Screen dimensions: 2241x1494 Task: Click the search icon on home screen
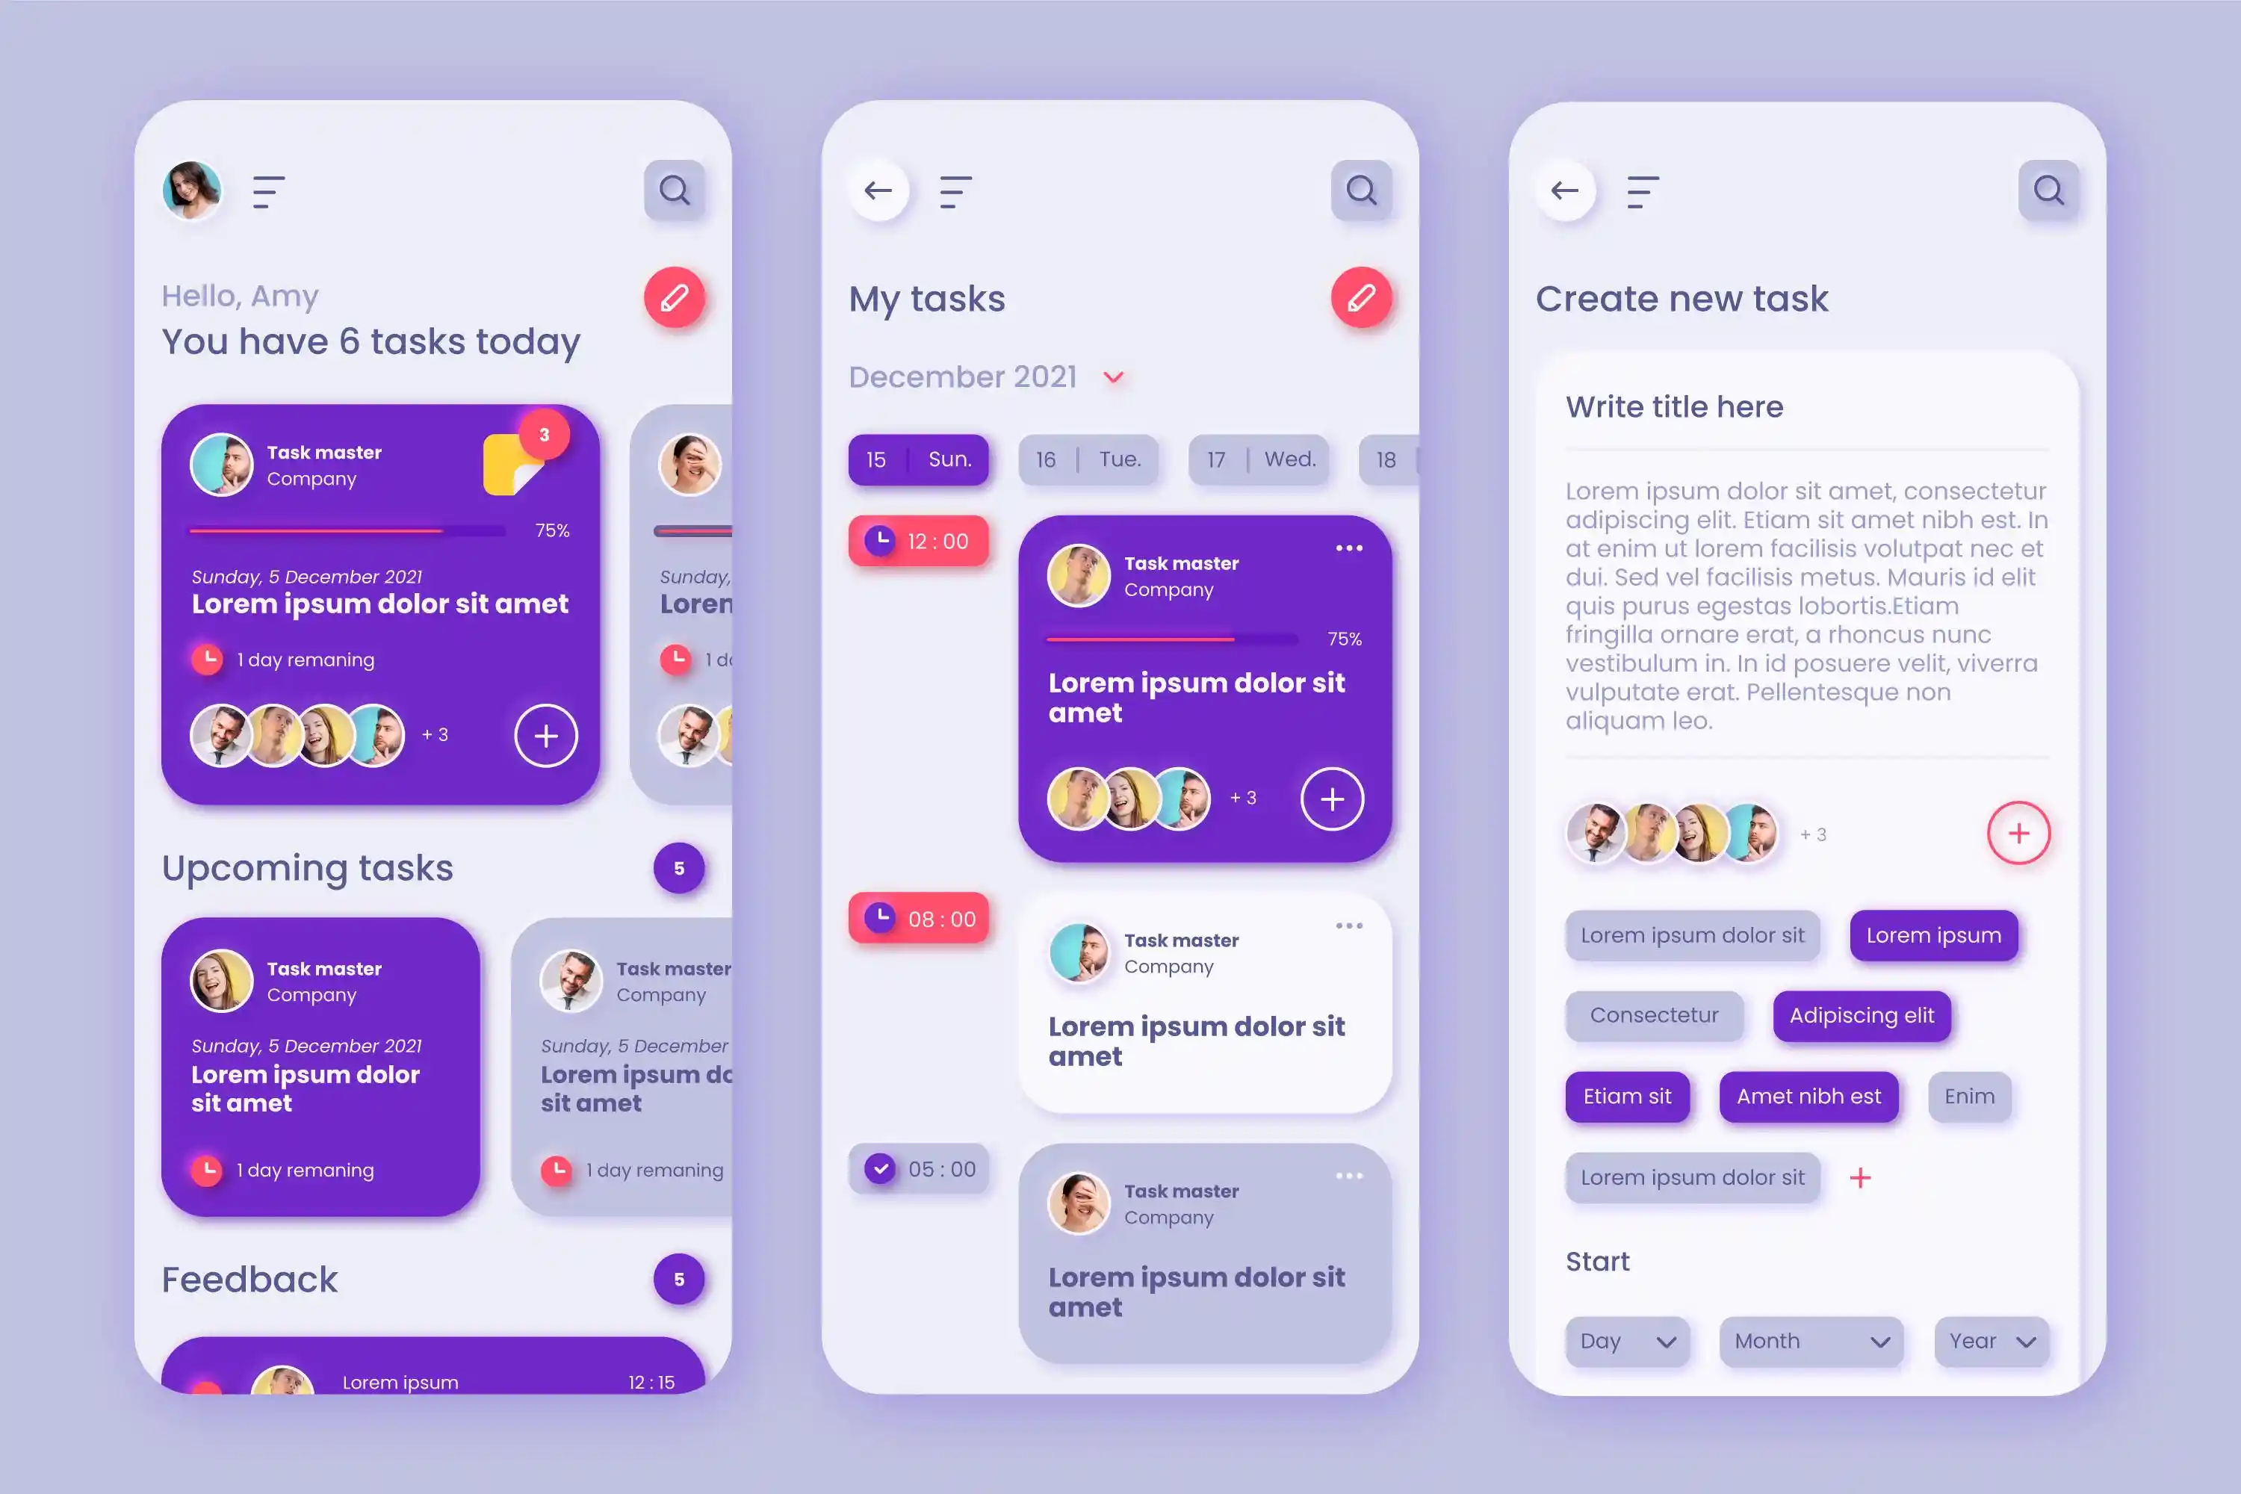tap(675, 188)
